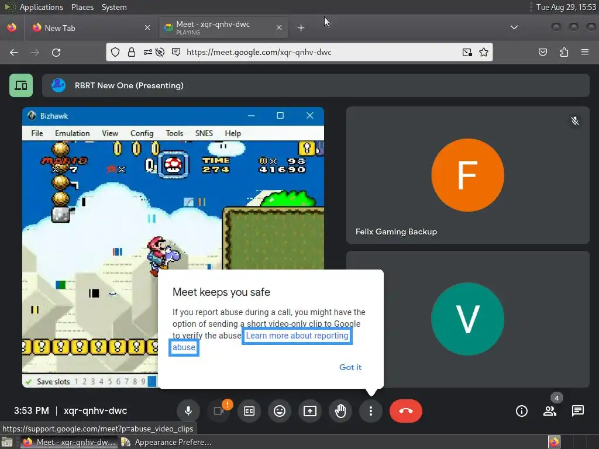Select RBRT New One presenting banner
This screenshot has height=449, width=599.
pyautogui.click(x=315, y=85)
